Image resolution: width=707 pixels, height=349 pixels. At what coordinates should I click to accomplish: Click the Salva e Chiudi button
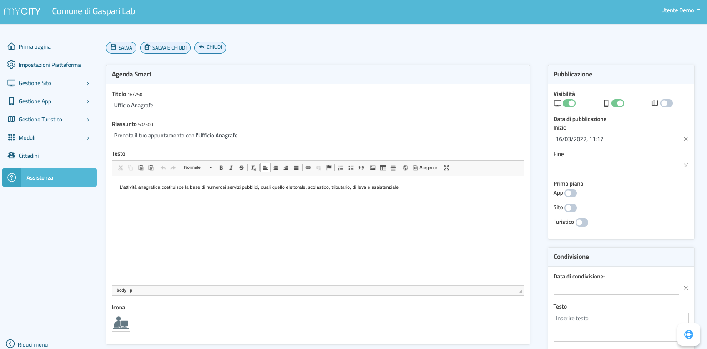tap(165, 48)
